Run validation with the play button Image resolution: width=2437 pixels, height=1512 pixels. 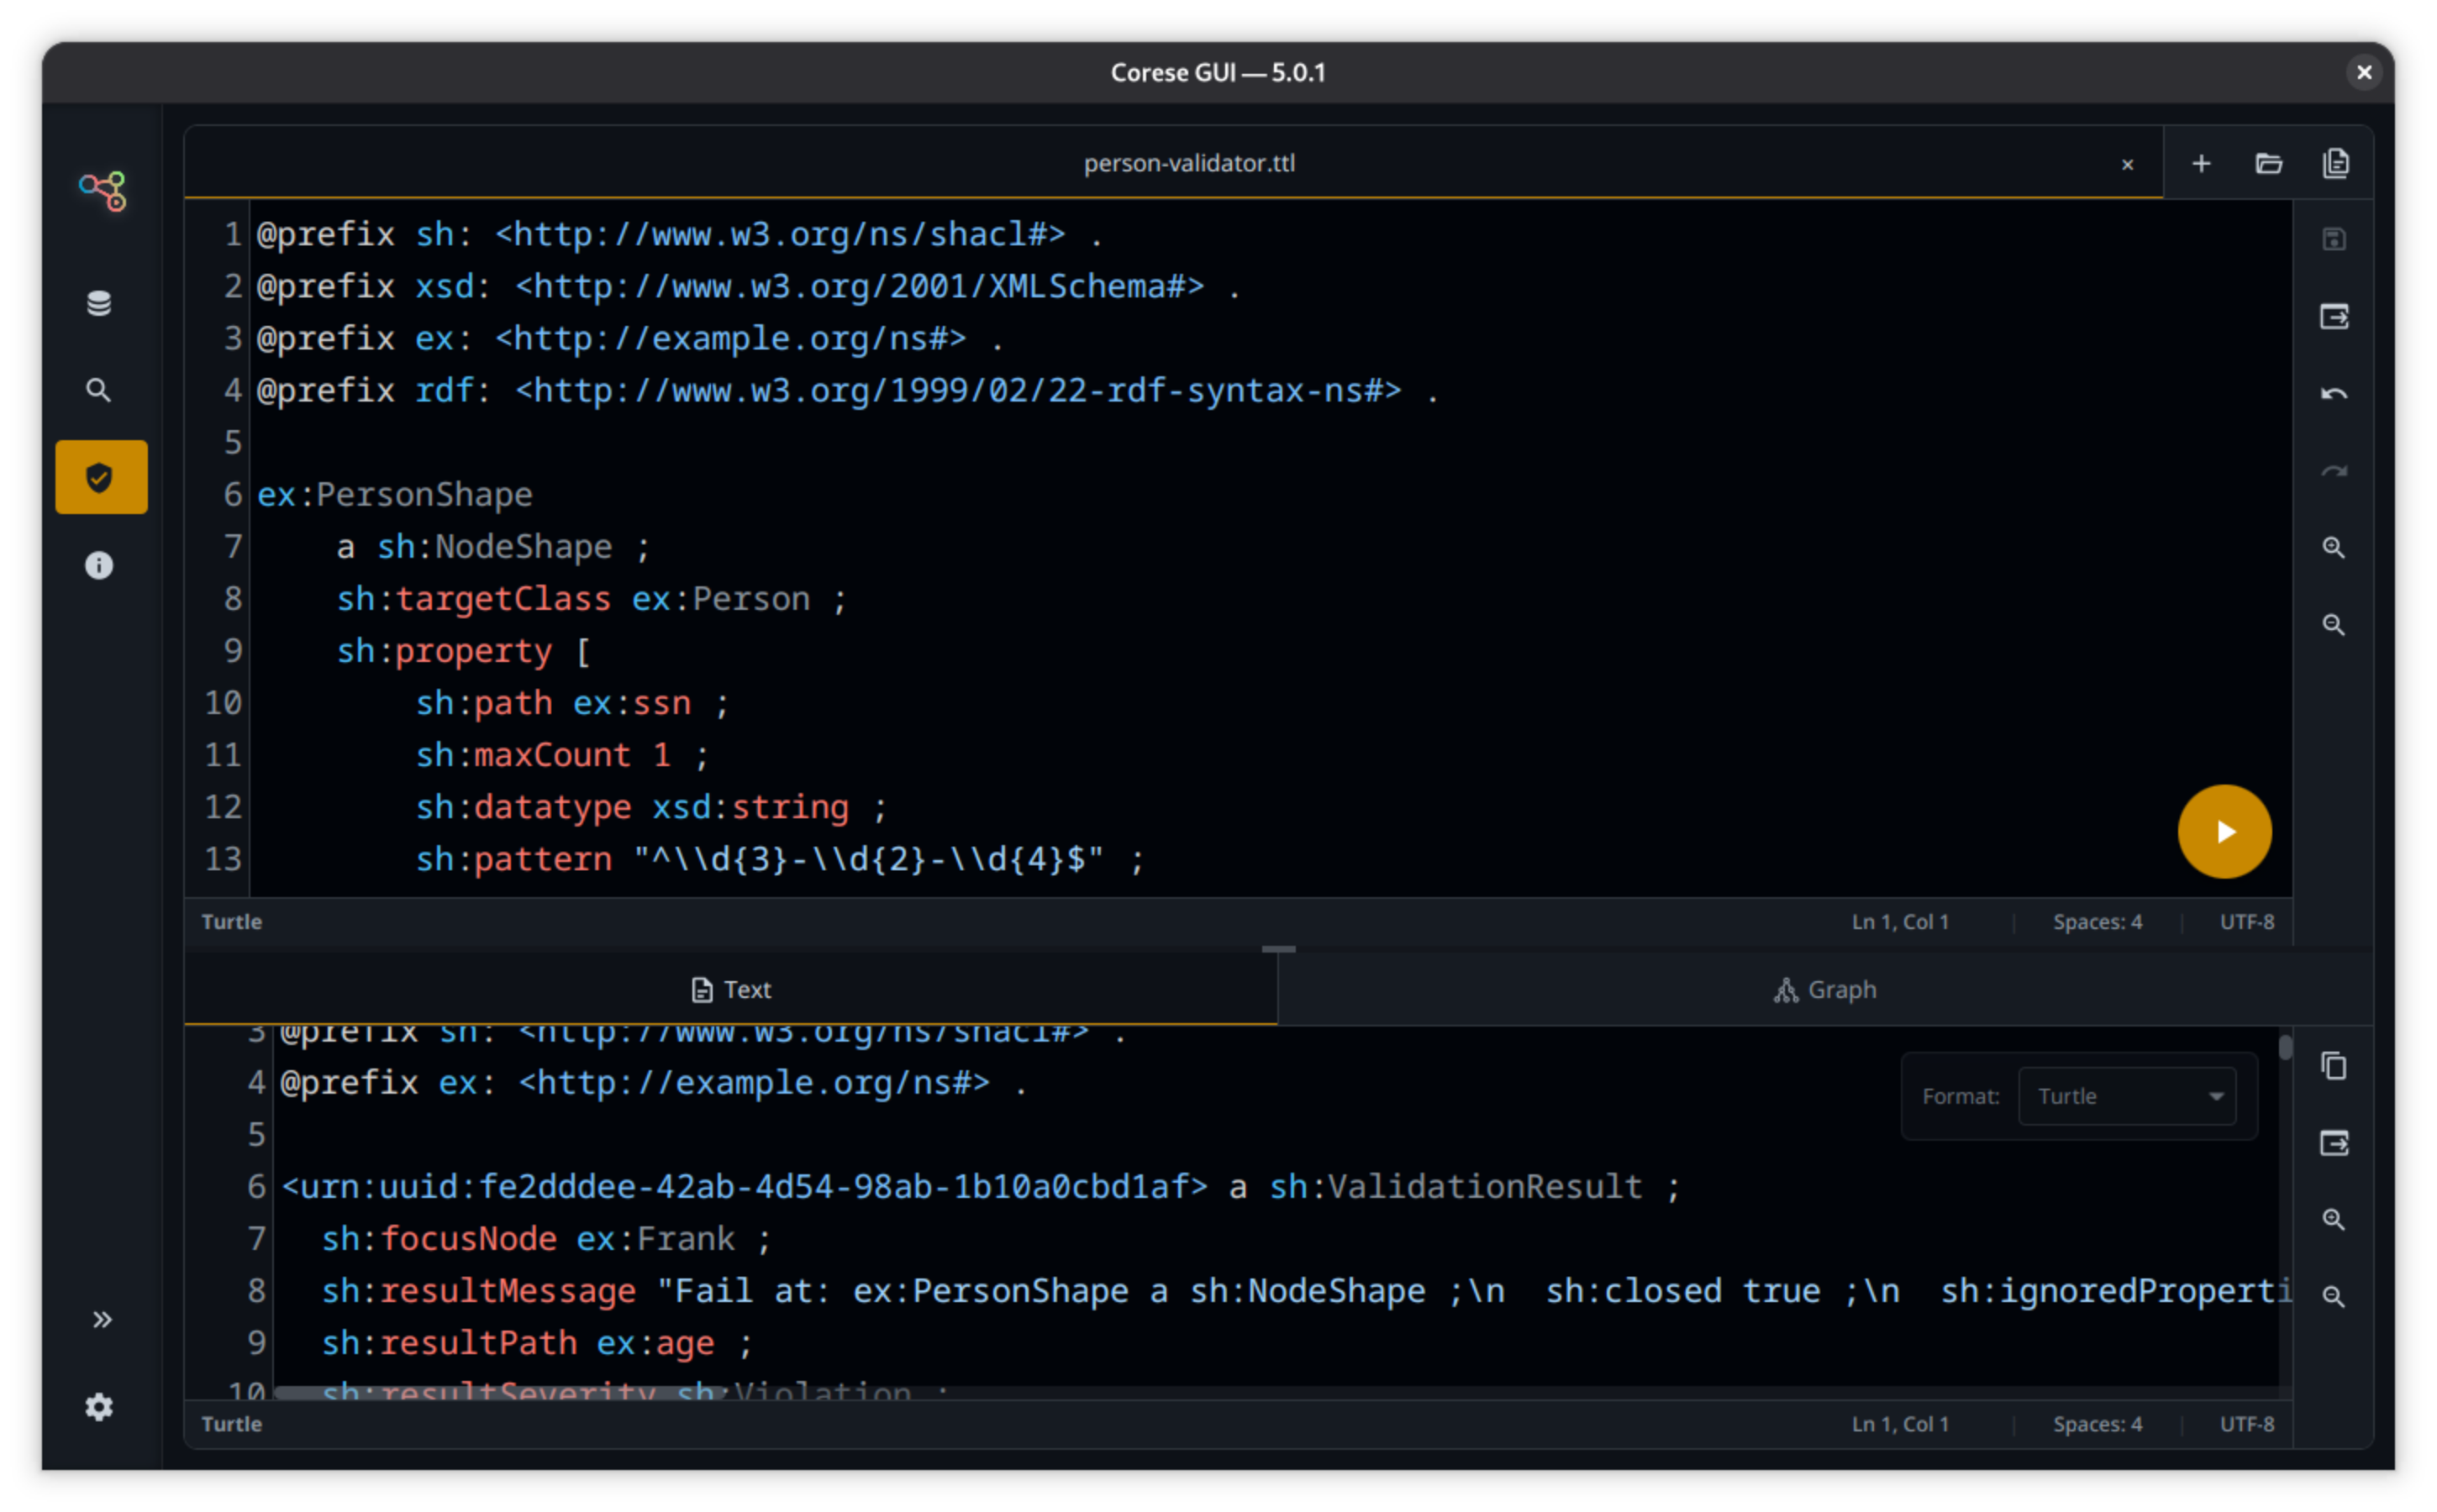(x=2224, y=832)
